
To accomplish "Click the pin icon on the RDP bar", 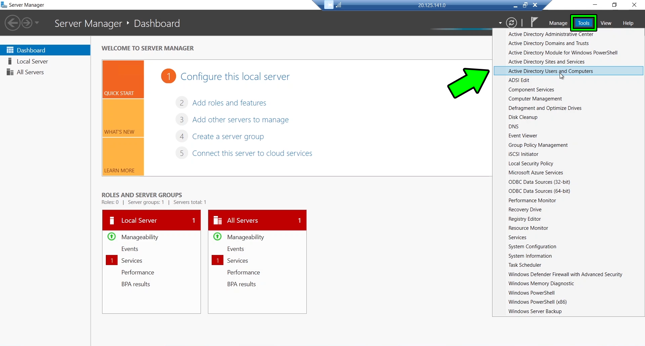I will click(329, 5).
